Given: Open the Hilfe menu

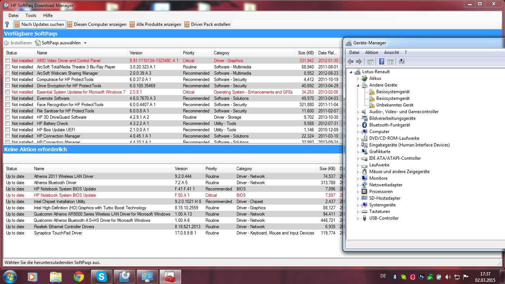Looking at the screenshot, I should (48, 16).
